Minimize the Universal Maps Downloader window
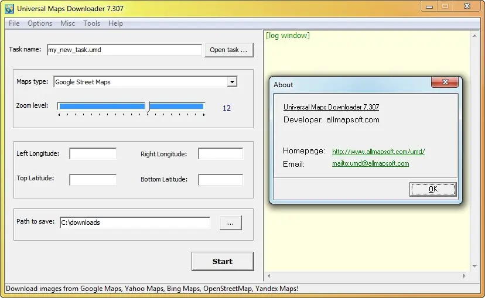The width and height of the screenshot is (485, 298). point(429,6)
